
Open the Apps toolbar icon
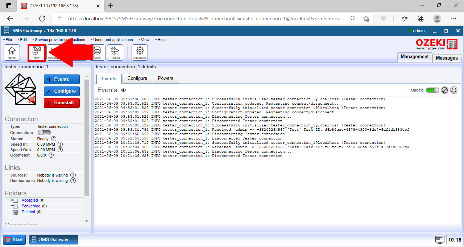coord(97,52)
